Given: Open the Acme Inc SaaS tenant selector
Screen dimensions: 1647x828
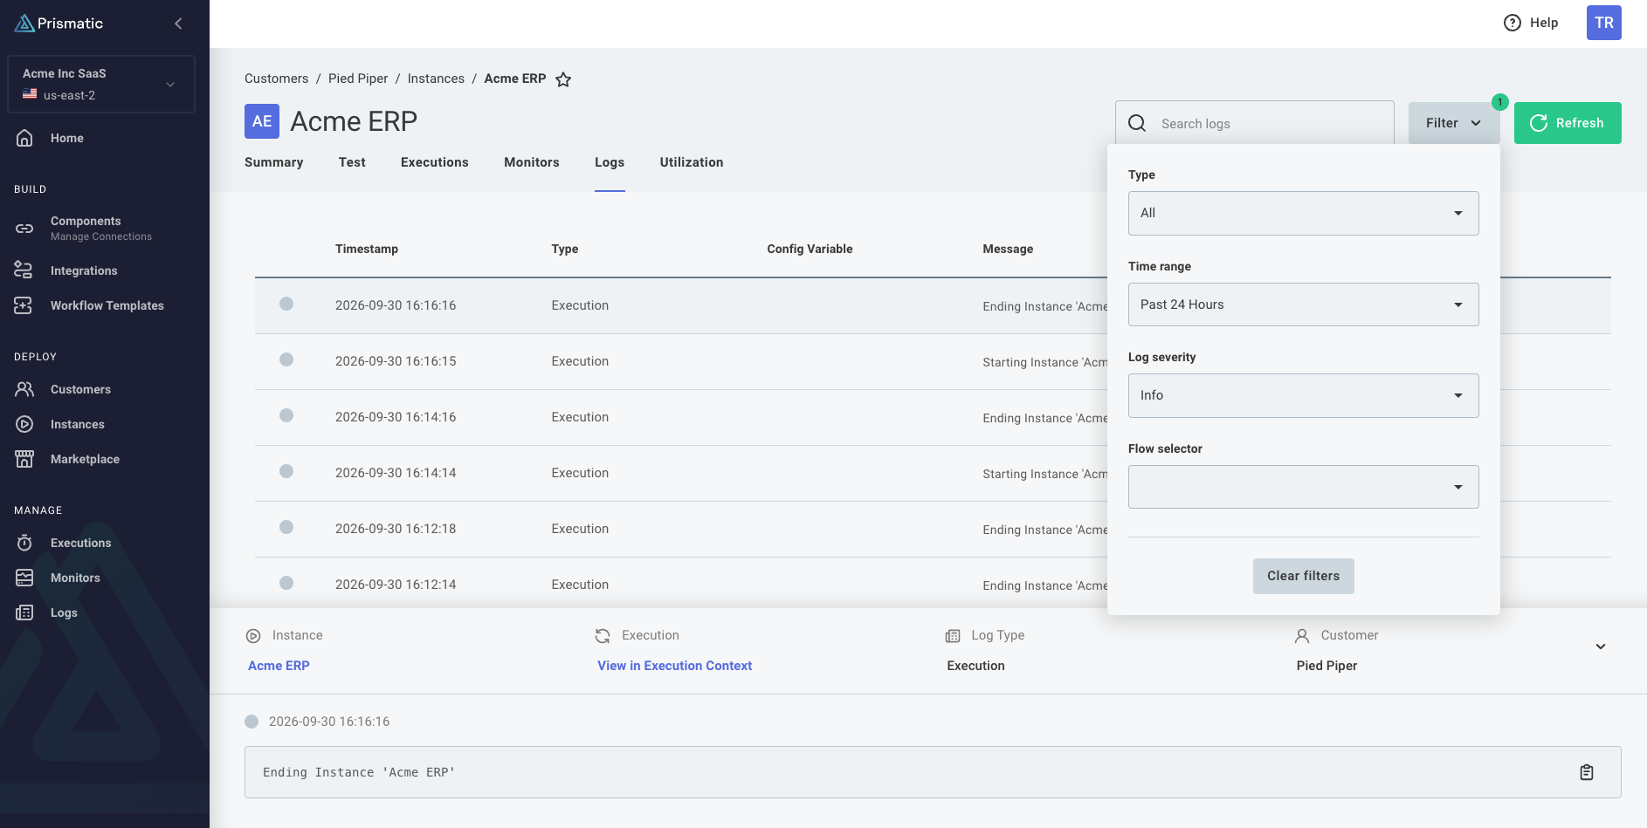Looking at the screenshot, I should [x=101, y=85].
